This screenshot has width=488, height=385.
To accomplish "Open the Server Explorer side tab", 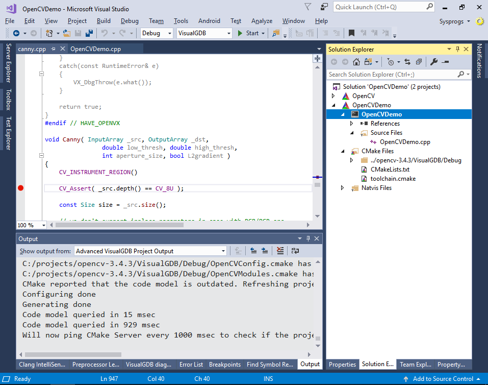I will tap(8, 63).
